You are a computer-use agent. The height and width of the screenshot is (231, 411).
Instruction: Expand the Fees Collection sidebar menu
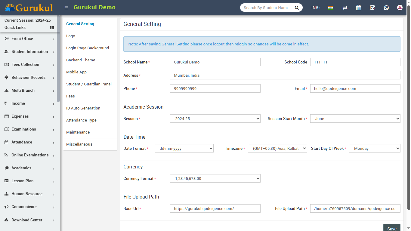click(x=29, y=65)
